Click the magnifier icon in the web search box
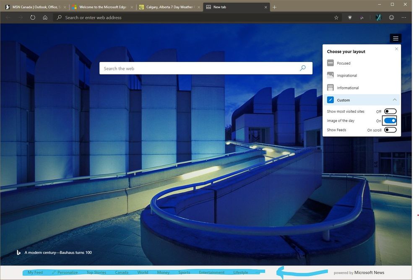 tap(303, 68)
